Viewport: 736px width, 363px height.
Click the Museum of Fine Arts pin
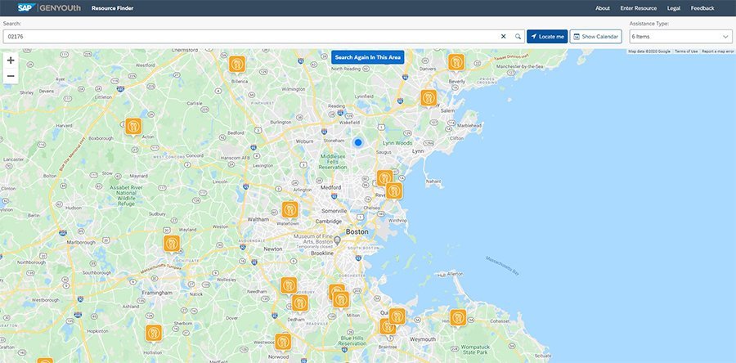click(x=337, y=240)
